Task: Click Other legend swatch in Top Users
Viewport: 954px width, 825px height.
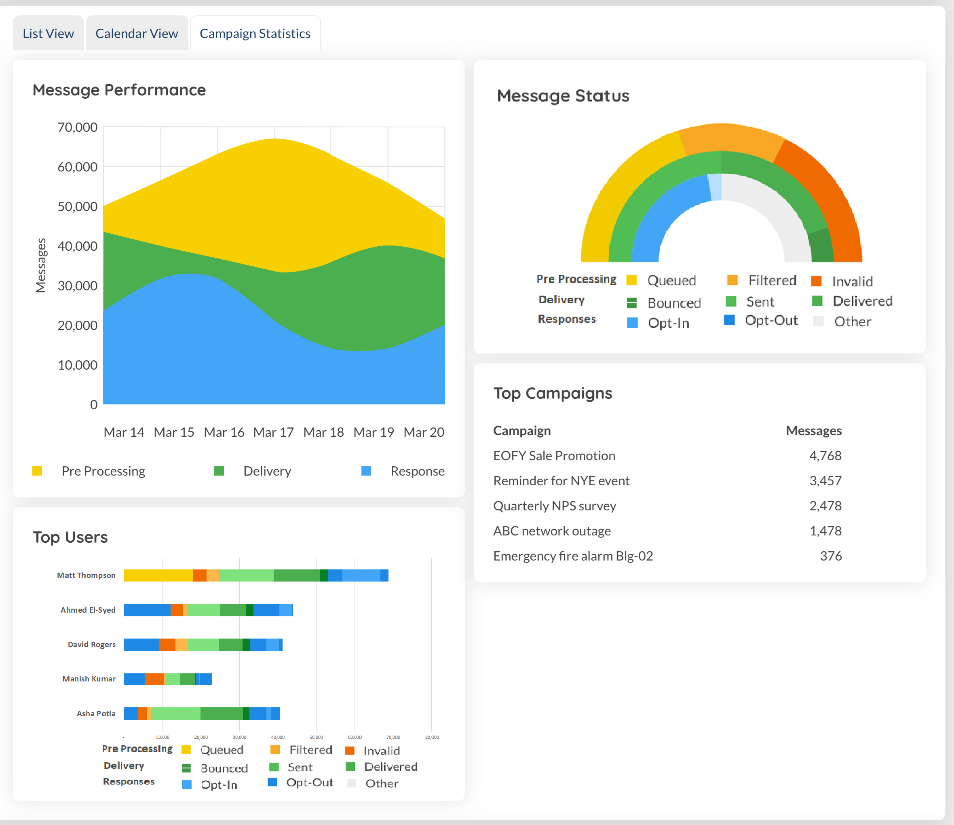Action: coord(351,783)
